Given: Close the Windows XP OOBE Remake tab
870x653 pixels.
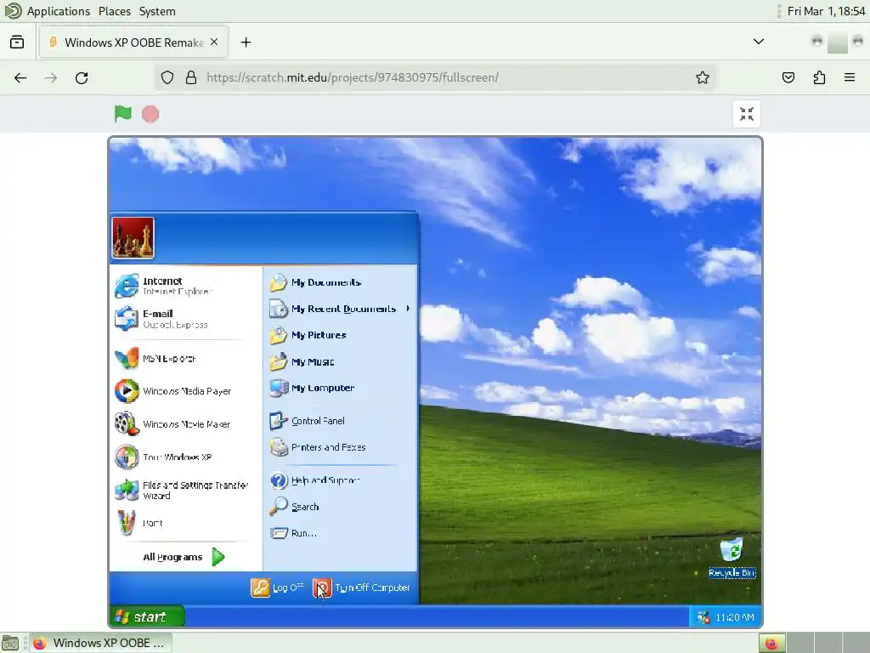Looking at the screenshot, I should point(214,43).
